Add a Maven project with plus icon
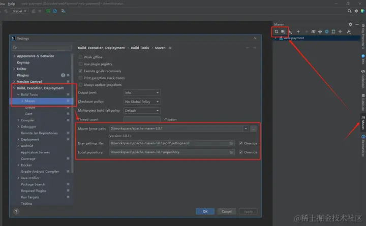This screenshot has width=366, height=226. click(x=298, y=31)
